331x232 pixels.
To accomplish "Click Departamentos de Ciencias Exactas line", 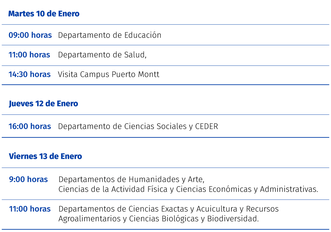I will 169,209.
